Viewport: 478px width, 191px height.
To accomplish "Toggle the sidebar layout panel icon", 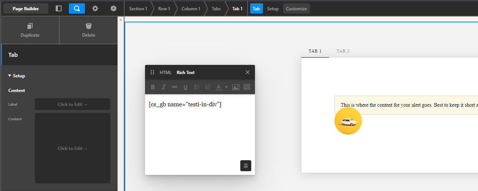I will coord(59,8).
